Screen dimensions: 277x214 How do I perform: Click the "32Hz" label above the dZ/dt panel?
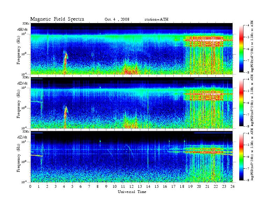(x=26, y=131)
